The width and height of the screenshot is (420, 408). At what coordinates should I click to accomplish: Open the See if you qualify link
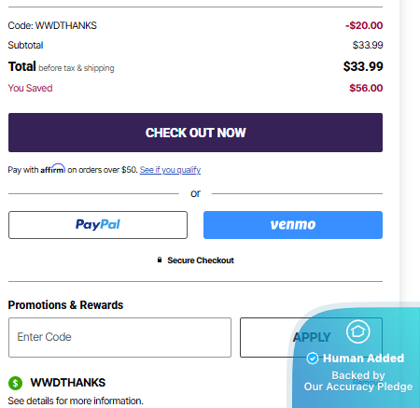tap(170, 170)
